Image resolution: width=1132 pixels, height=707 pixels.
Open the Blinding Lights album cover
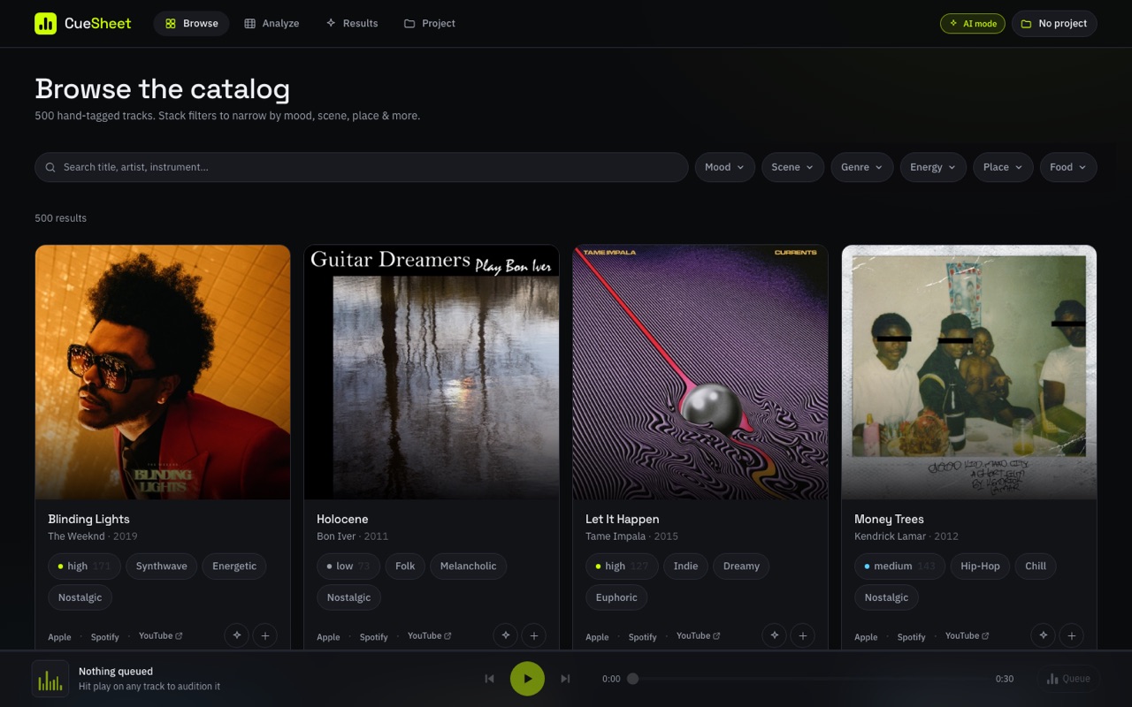click(163, 372)
